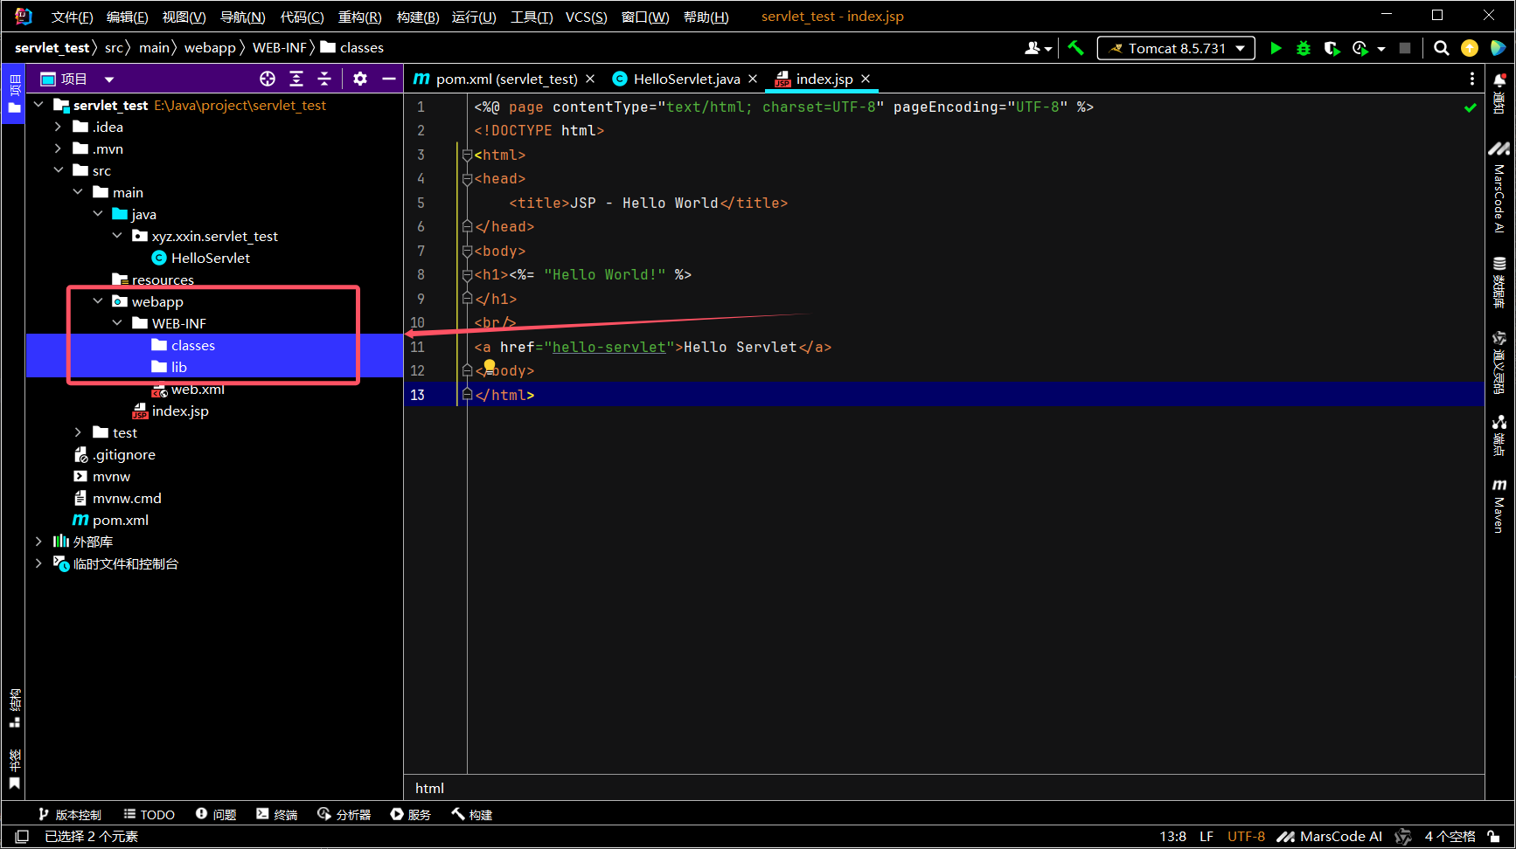The image size is (1516, 849).
Task: Open project panel settings gear
Action: coord(360,79)
